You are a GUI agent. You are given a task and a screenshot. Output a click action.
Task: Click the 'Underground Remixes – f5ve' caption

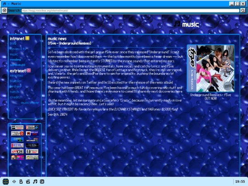pyautogui.click(x=210, y=95)
